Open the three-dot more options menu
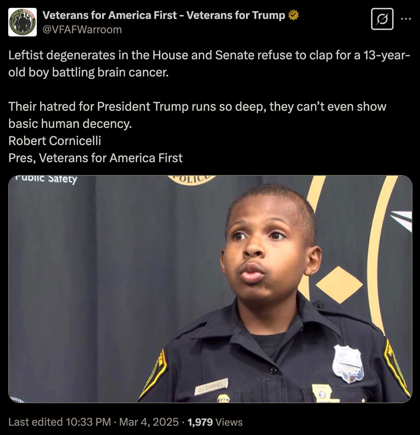 click(x=406, y=19)
